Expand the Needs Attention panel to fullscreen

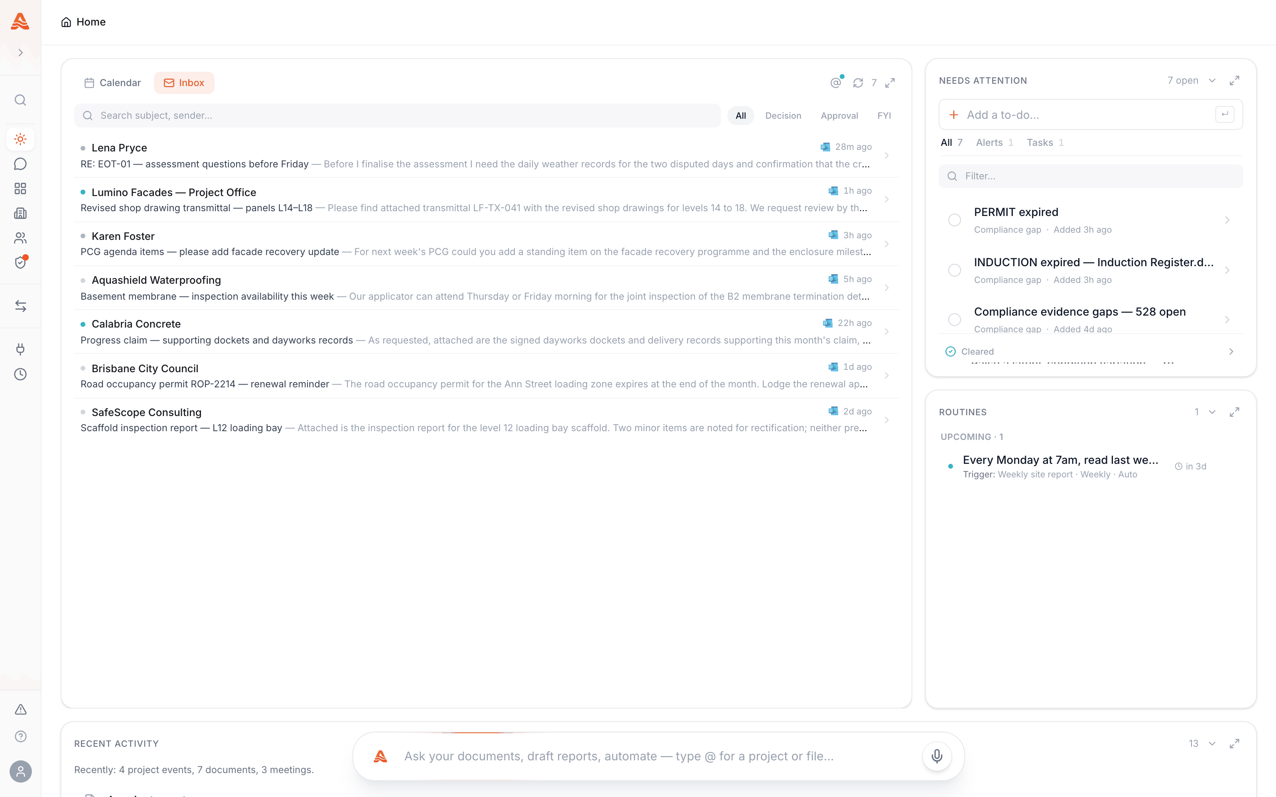pos(1235,80)
